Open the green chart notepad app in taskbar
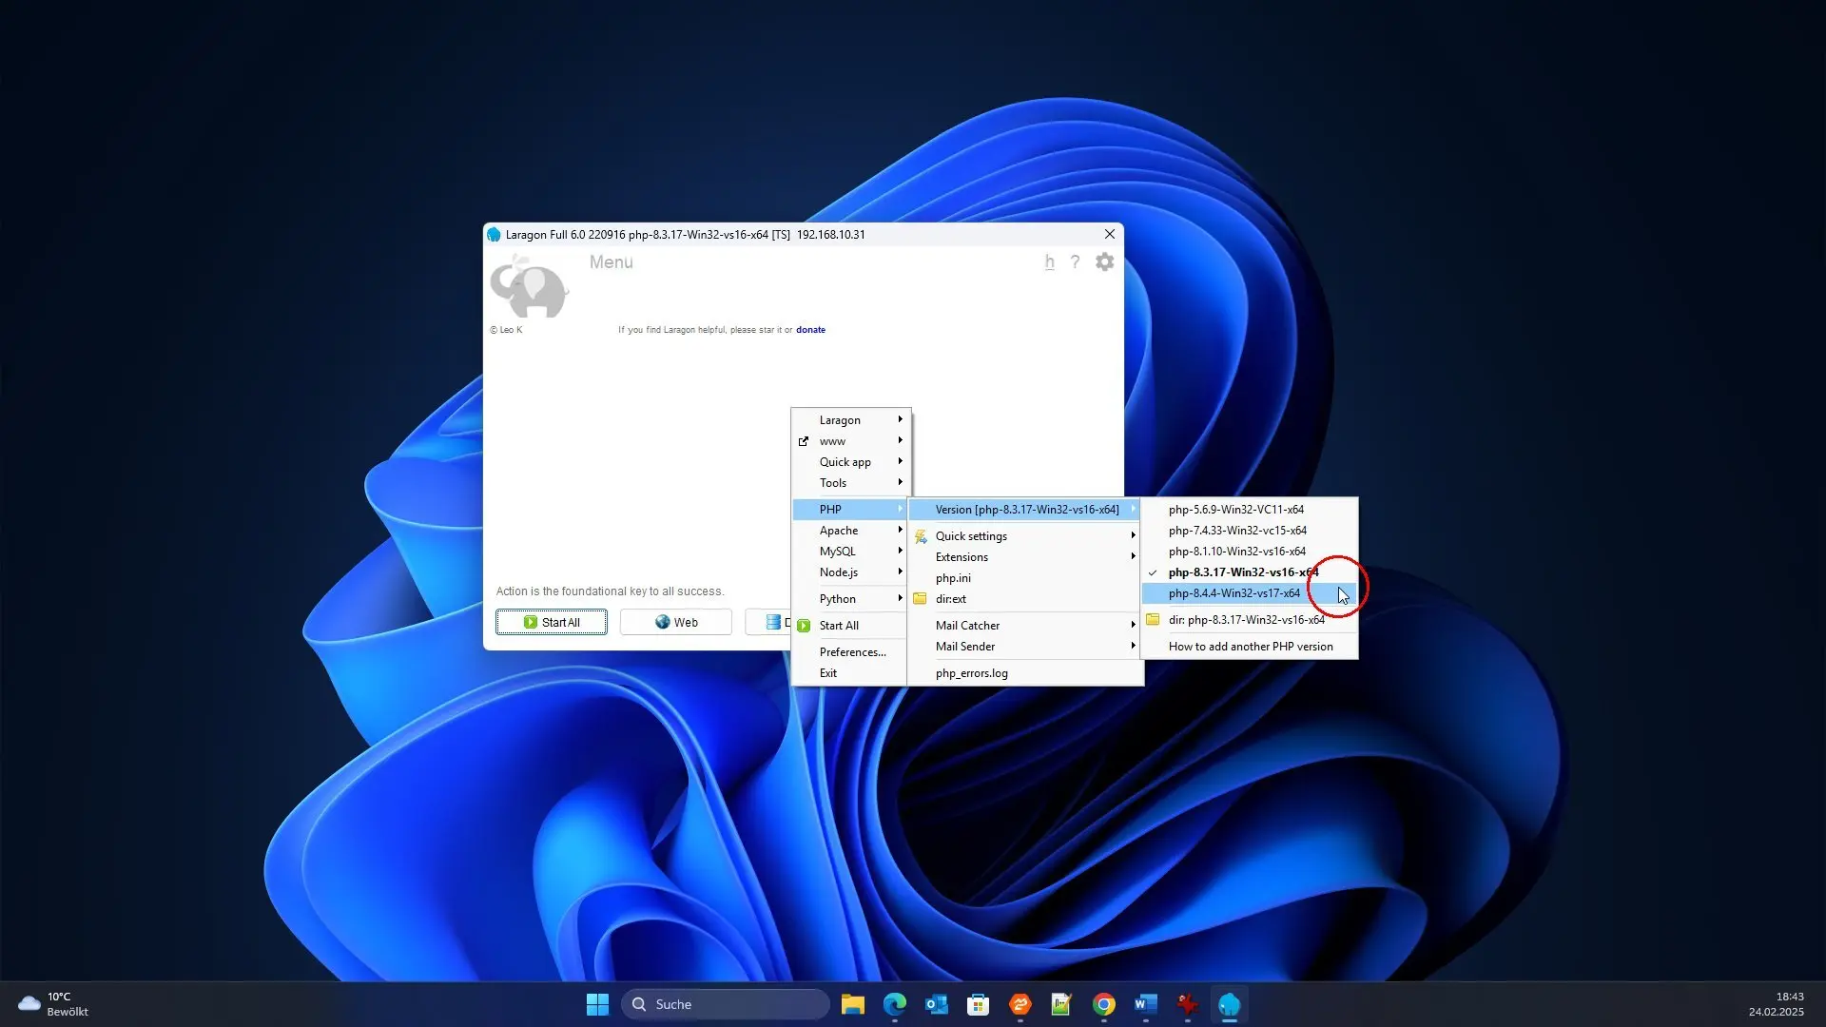 tap(1061, 1004)
